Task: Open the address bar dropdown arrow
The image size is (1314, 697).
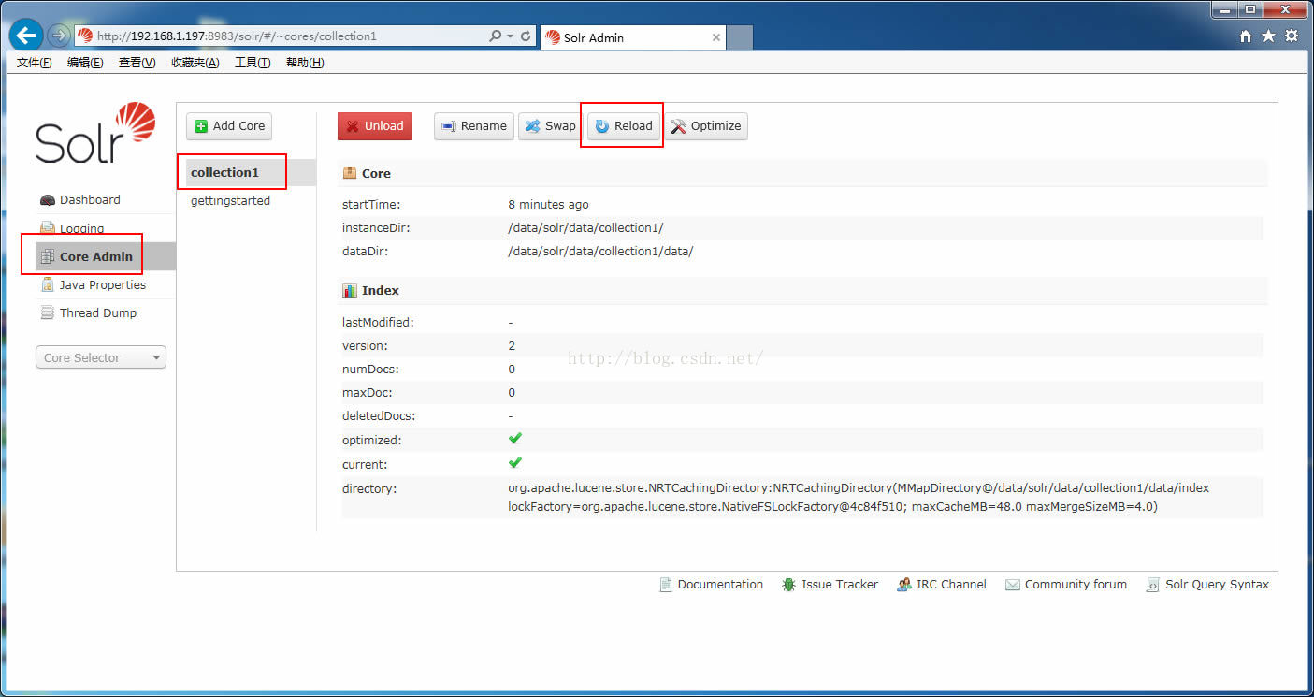Action: click(x=511, y=36)
